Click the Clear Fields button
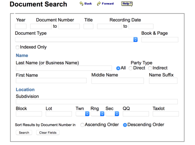195x145 pixels. pyautogui.click(x=48, y=133)
